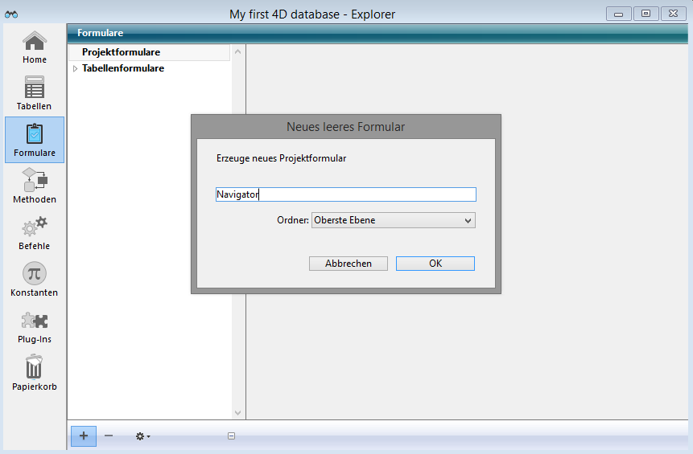Open the Ordner dropdown Oberste Ebene
Image resolution: width=693 pixels, height=454 pixels.
(394, 220)
